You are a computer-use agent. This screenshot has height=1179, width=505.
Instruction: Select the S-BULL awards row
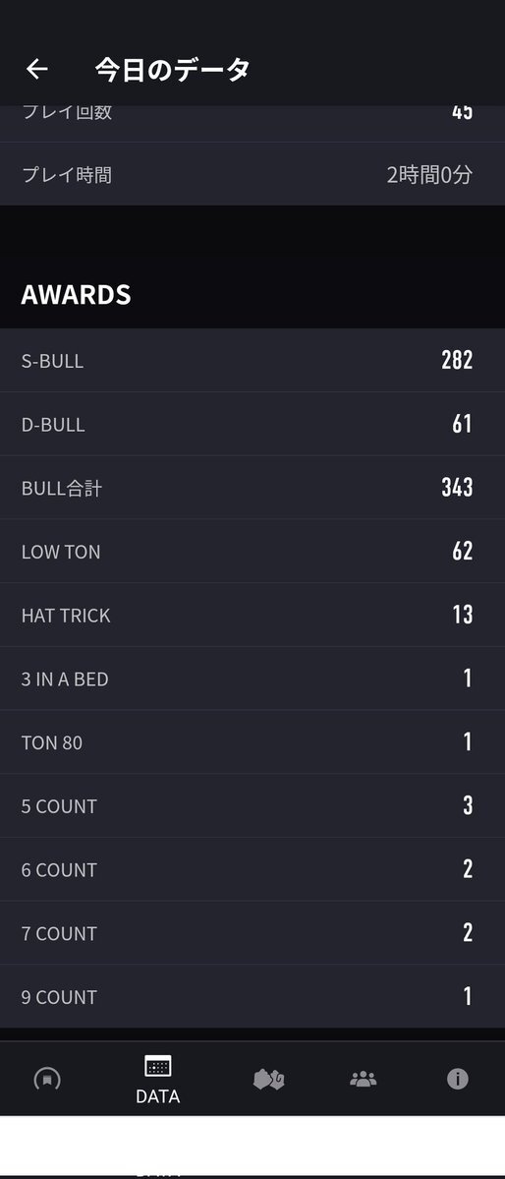pos(252,360)
